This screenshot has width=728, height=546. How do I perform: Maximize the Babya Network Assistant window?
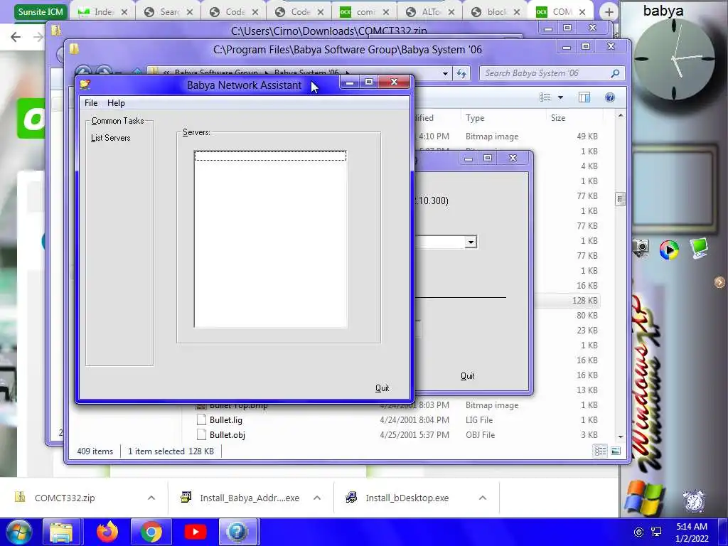(x=369, y=82)
